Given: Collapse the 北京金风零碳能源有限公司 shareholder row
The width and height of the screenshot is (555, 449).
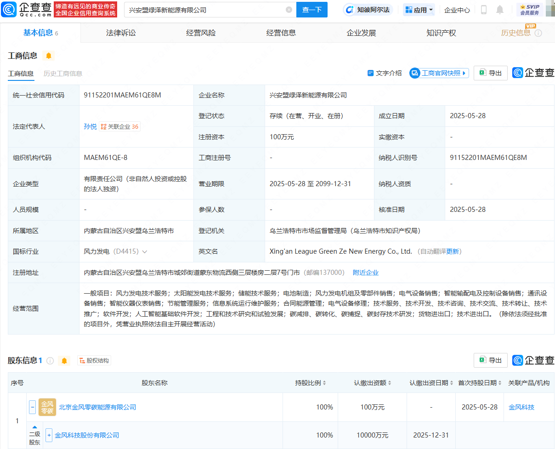Looking at the screenshot, I should pyautogui.click(x=33, y=407).
